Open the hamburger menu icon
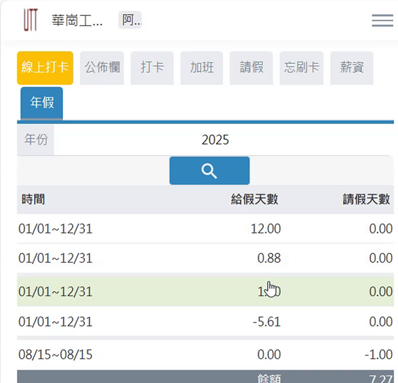 point(383,20)
